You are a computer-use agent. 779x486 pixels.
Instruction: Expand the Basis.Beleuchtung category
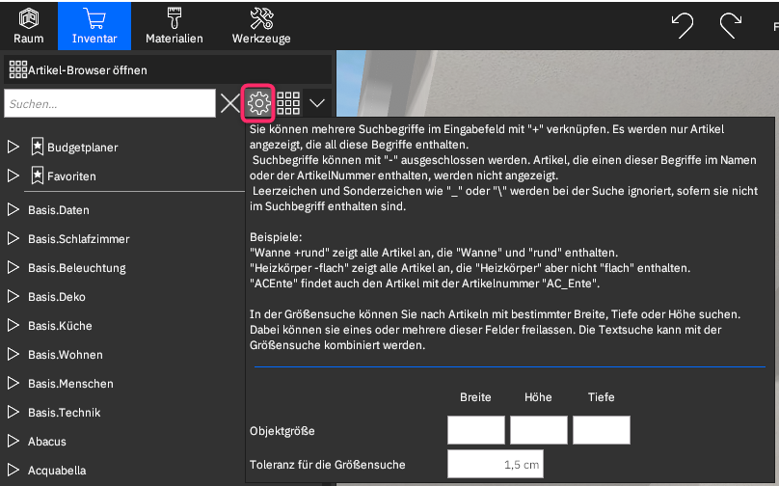click(x=13, y=267)
